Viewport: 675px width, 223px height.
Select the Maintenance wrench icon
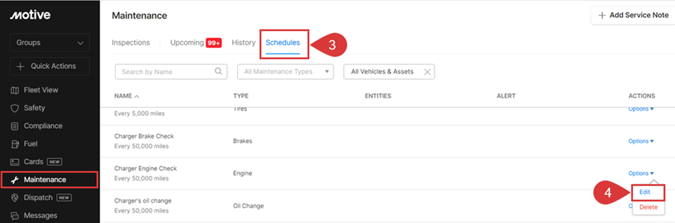point(15,180)
